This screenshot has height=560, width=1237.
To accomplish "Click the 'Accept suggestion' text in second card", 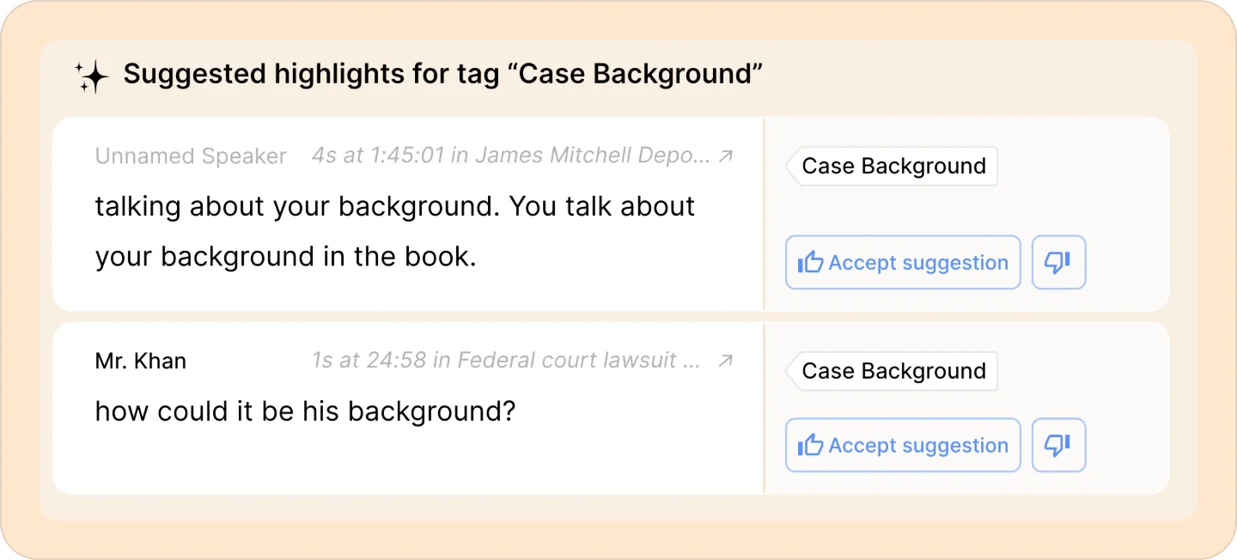I will point(917,445).
